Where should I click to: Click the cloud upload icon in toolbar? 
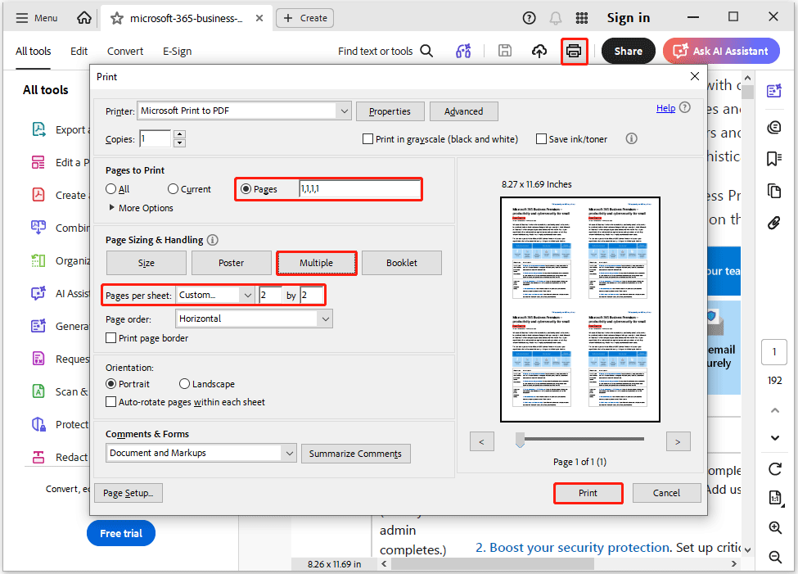pos(539,51)
